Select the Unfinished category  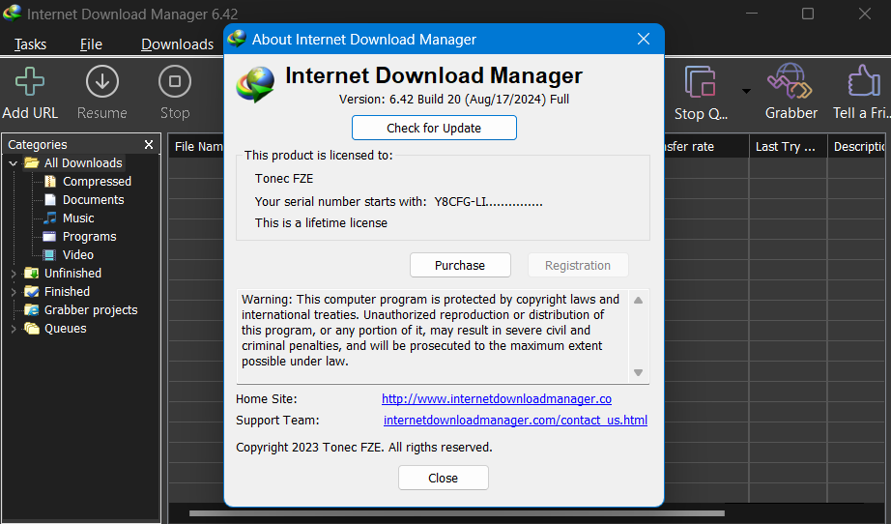pos(72,274)
